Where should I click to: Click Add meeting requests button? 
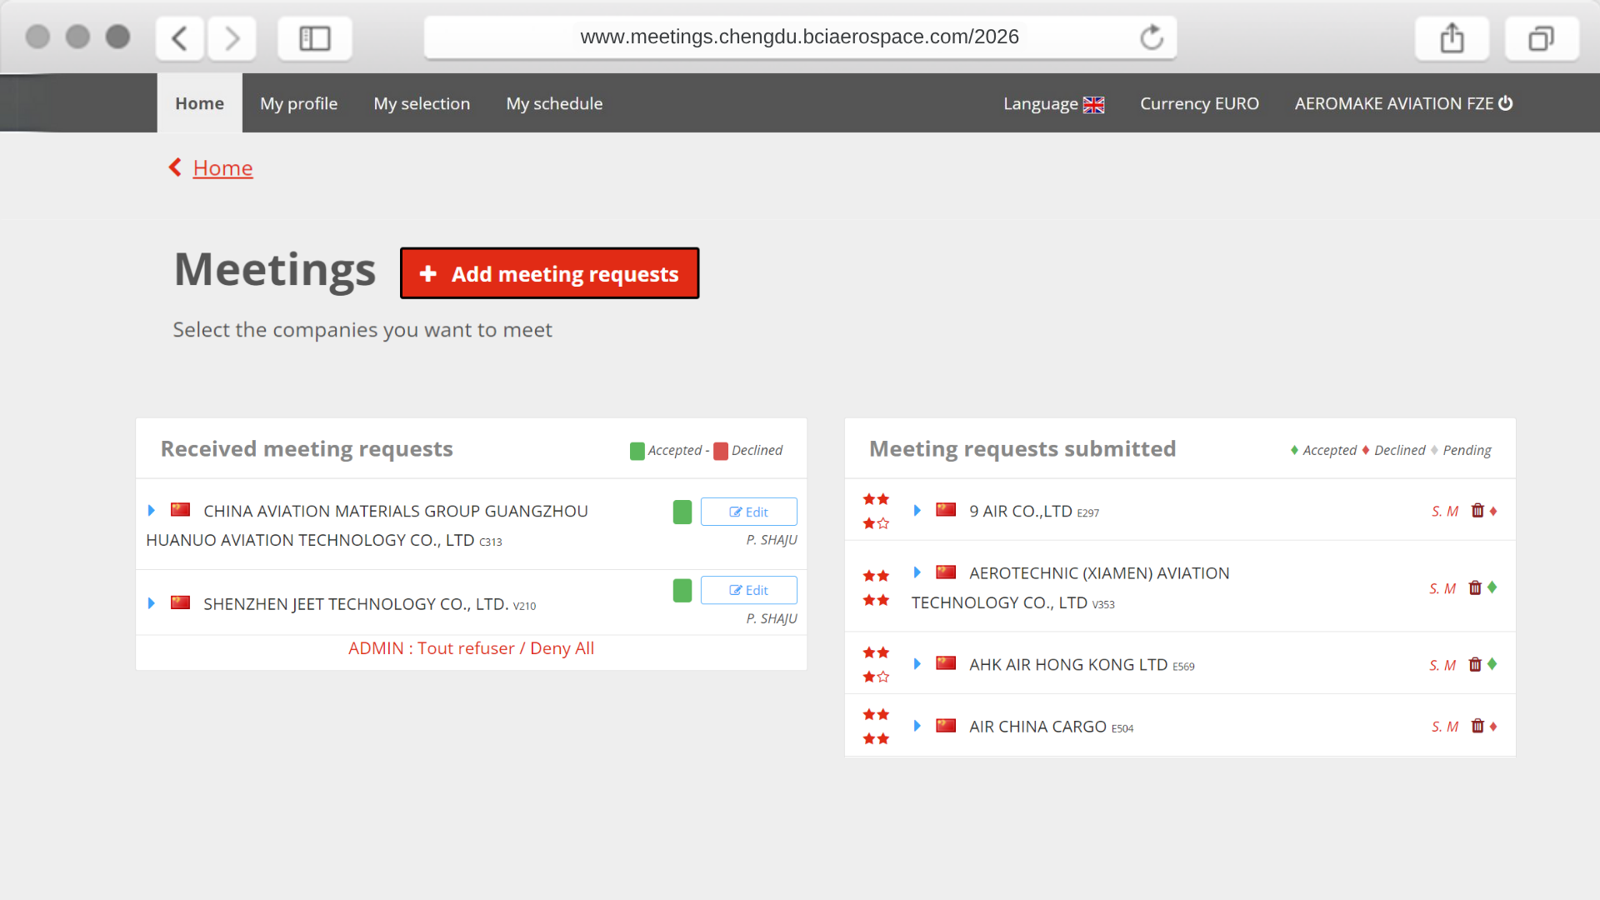pos(549,273)
